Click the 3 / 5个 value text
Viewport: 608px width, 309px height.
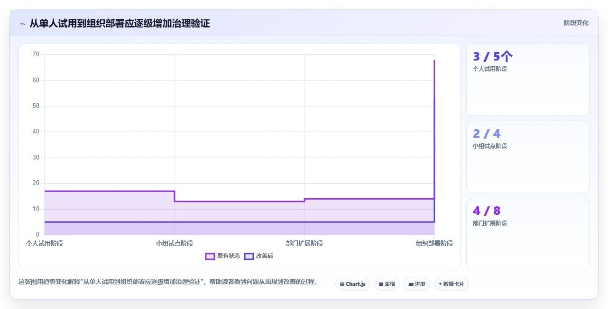point(493,56)
